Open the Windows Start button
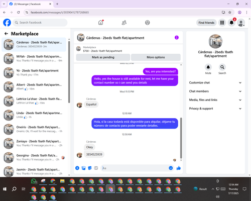Image resolution: width=251 pixels, height=201 pixels. click(5, 189)
